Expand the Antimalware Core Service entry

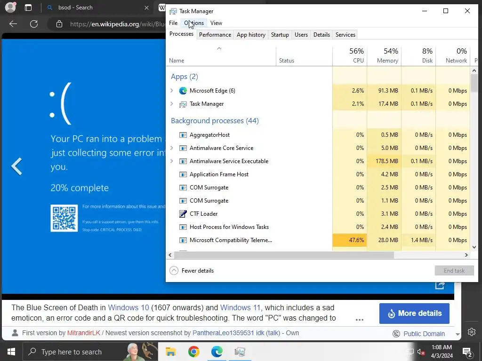click(x=172, y=148)
